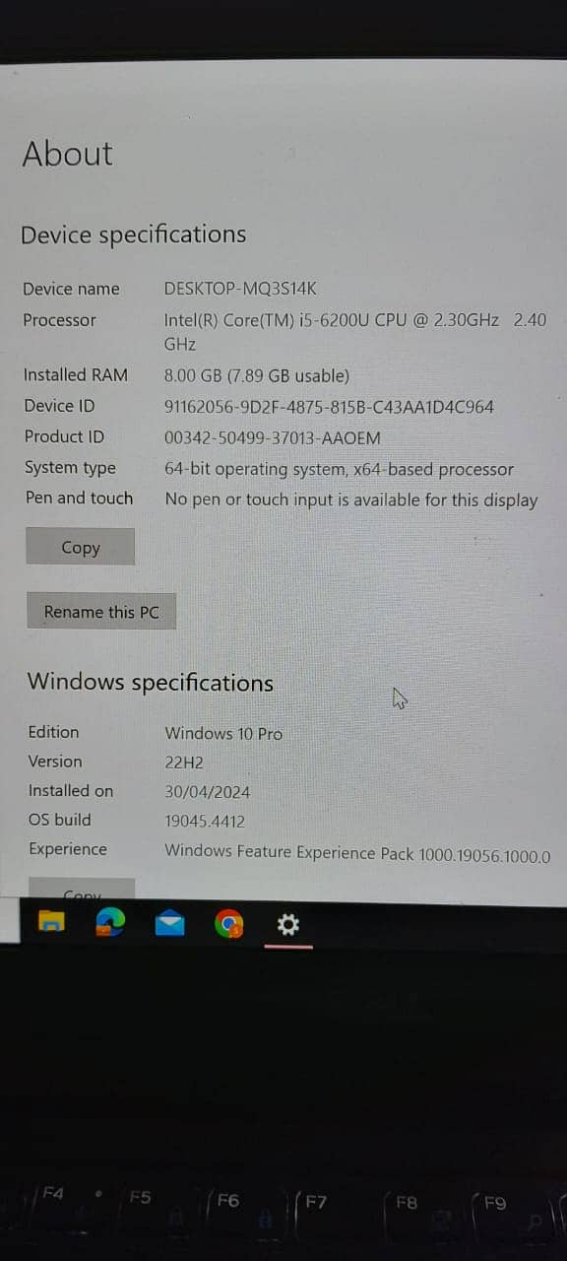Select the Settings gear taskbar icon
This screenshot has width=567, height=1261.
pos(288,924)
